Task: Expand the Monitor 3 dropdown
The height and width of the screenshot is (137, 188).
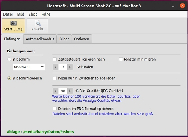Action: (29, 67)
